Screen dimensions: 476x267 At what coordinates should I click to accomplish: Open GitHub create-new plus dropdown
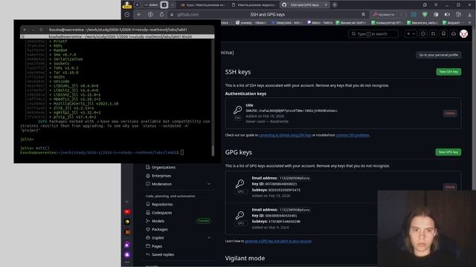pos(411,34)
